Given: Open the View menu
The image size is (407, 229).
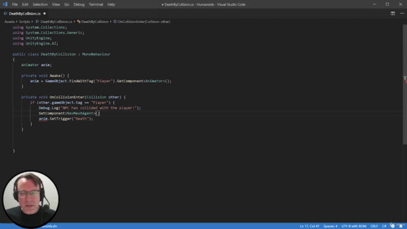Looking at the screenshot, I should (x=56, y=4).
